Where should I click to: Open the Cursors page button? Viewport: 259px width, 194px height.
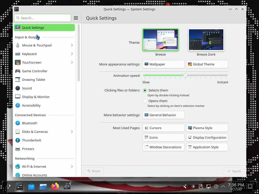[x=164, y=128]
